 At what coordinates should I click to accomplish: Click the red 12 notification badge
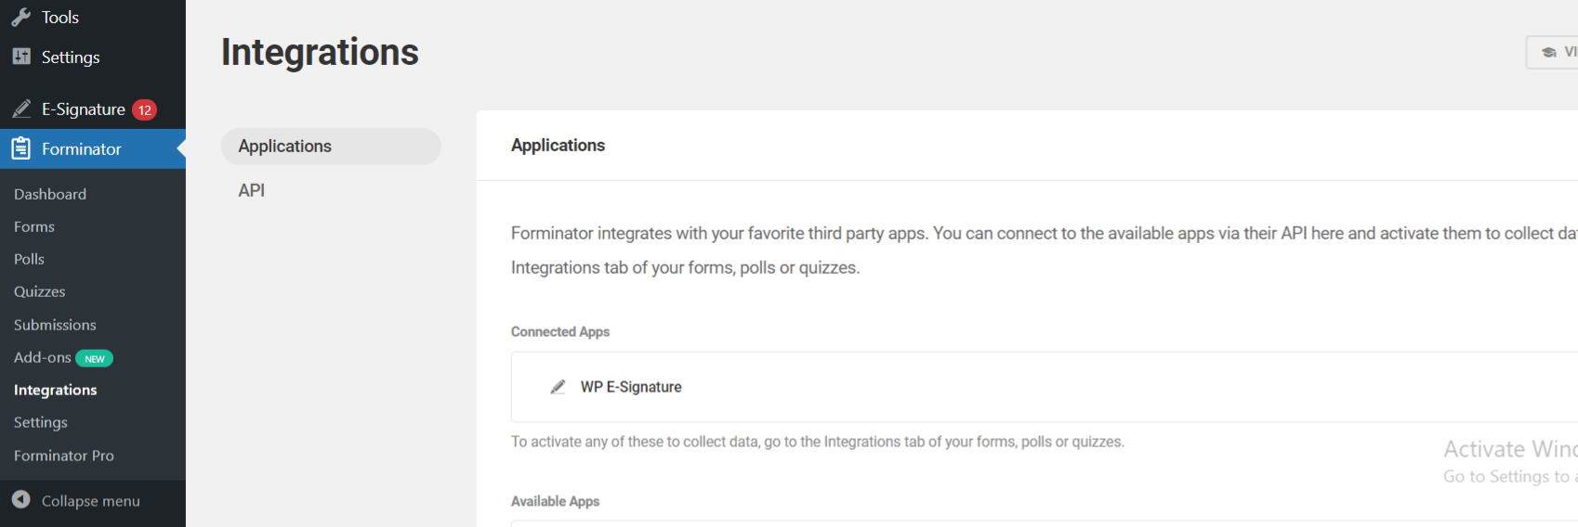tap(144, 109)
